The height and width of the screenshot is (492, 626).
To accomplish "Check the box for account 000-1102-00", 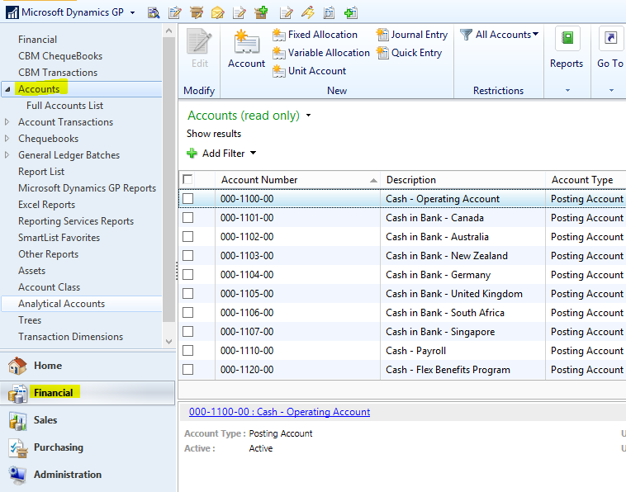I will click(x=188, y=237).
